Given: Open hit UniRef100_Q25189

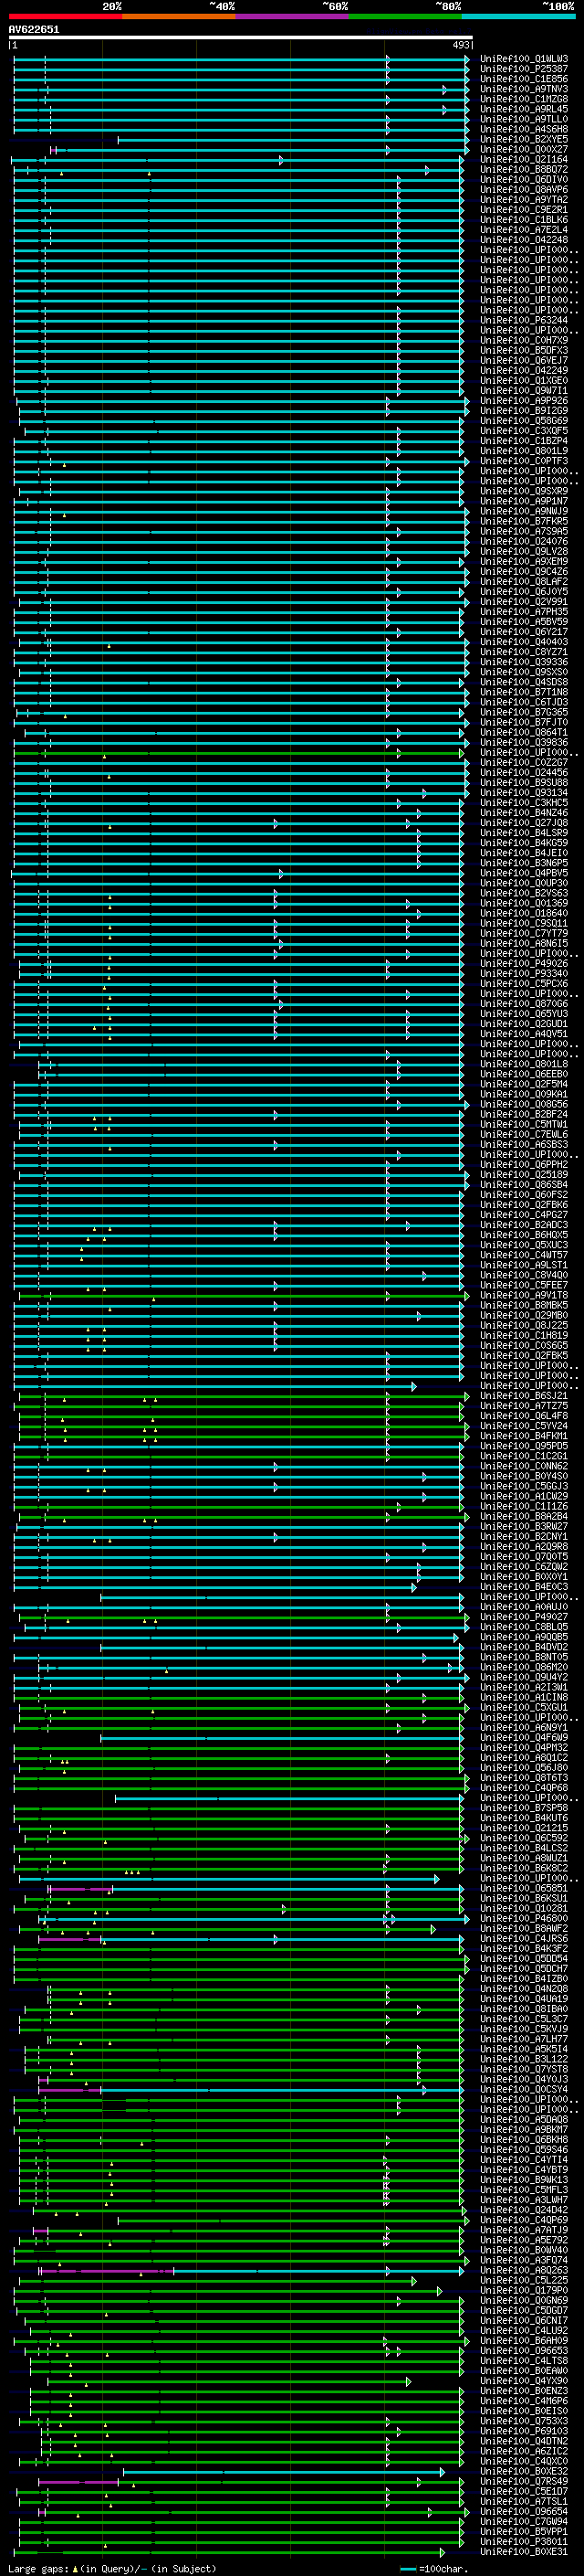Looking at the screenshot, I should tap(524, 1174).
